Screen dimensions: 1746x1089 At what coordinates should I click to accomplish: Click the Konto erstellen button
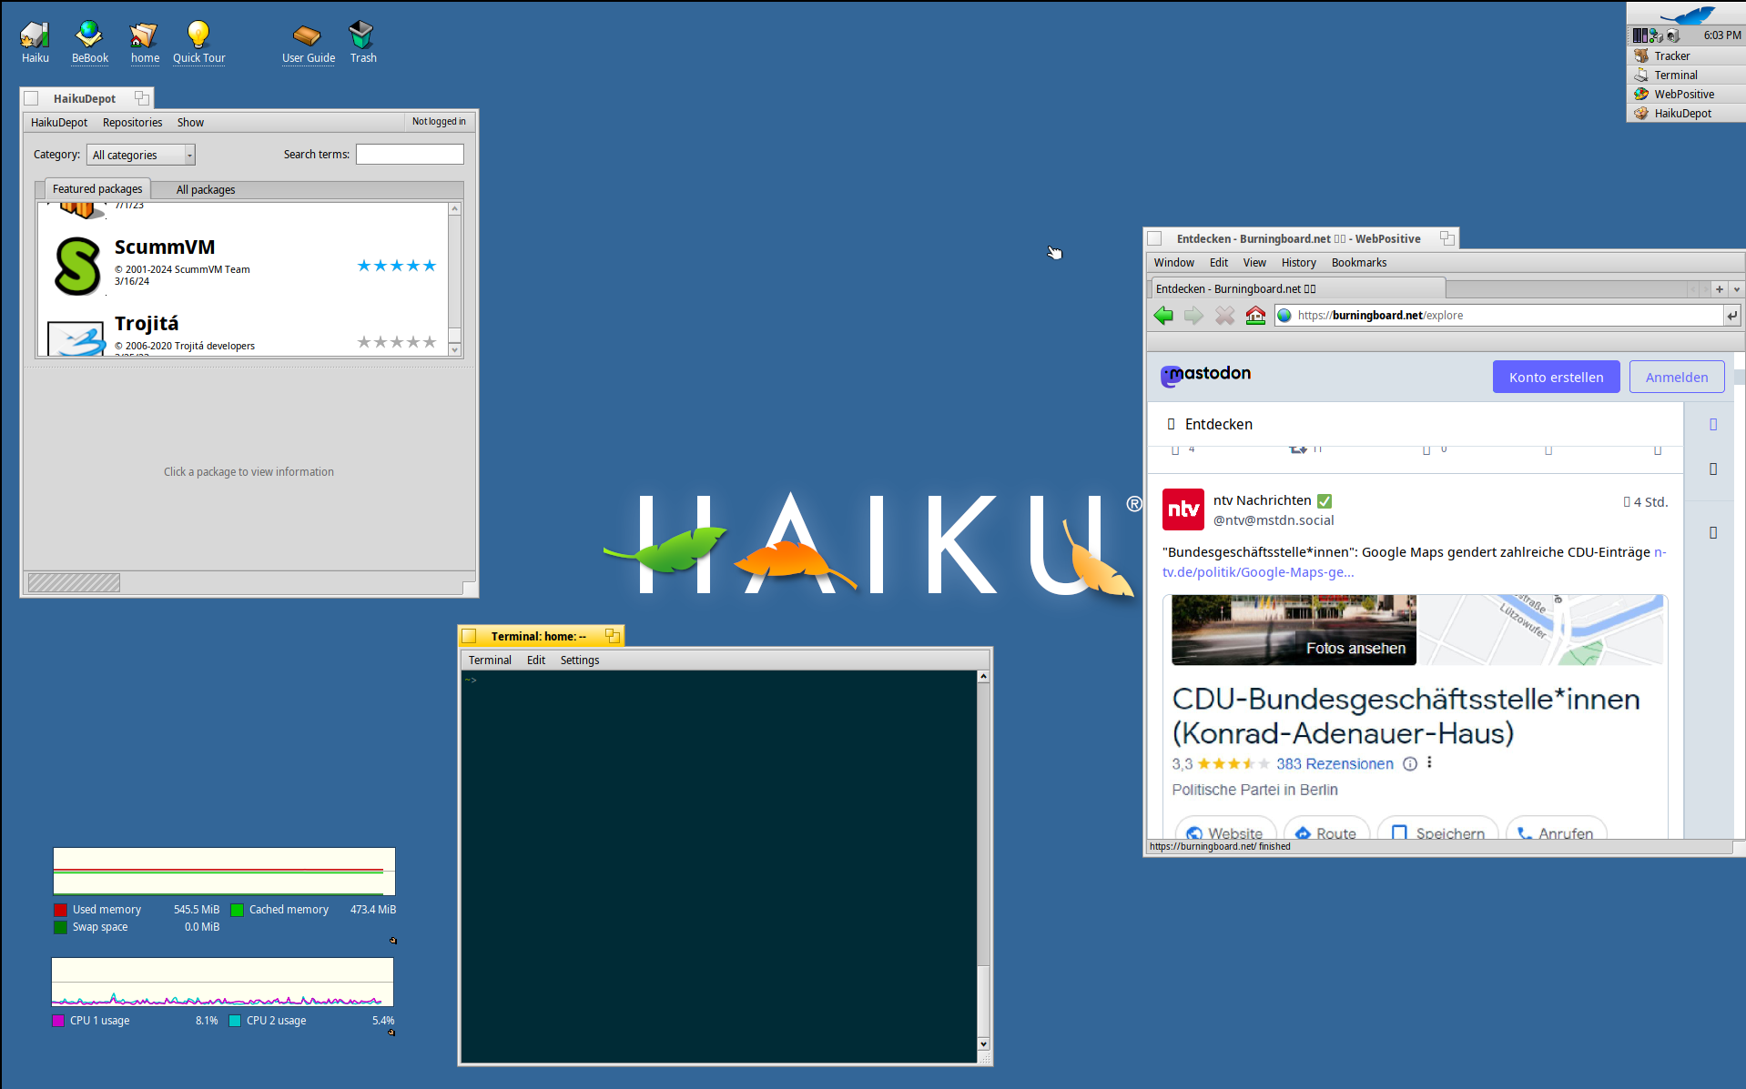tap(1555, 378)
